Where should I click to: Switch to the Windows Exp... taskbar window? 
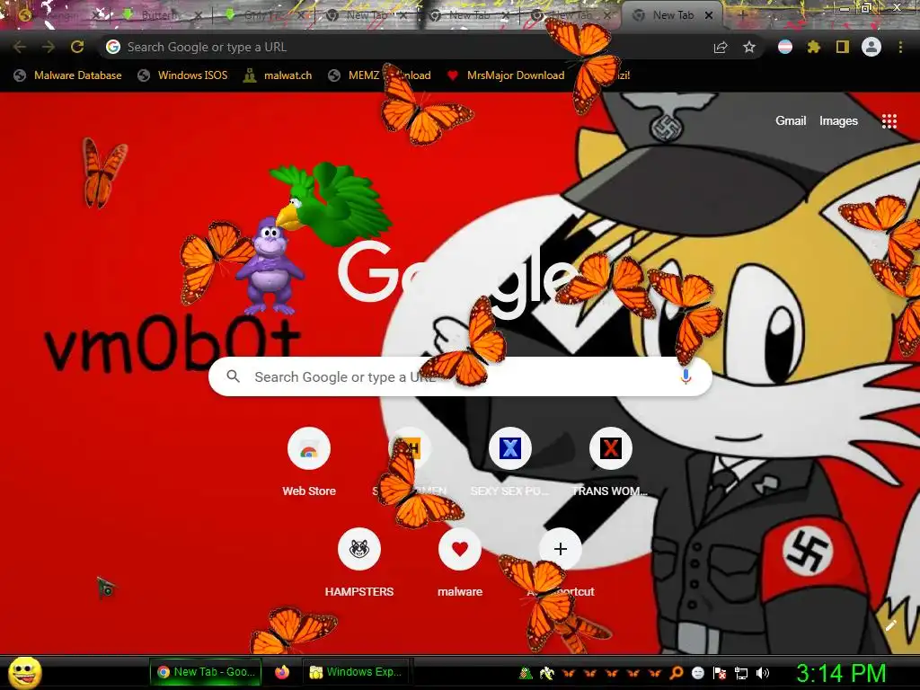point(356,672)
